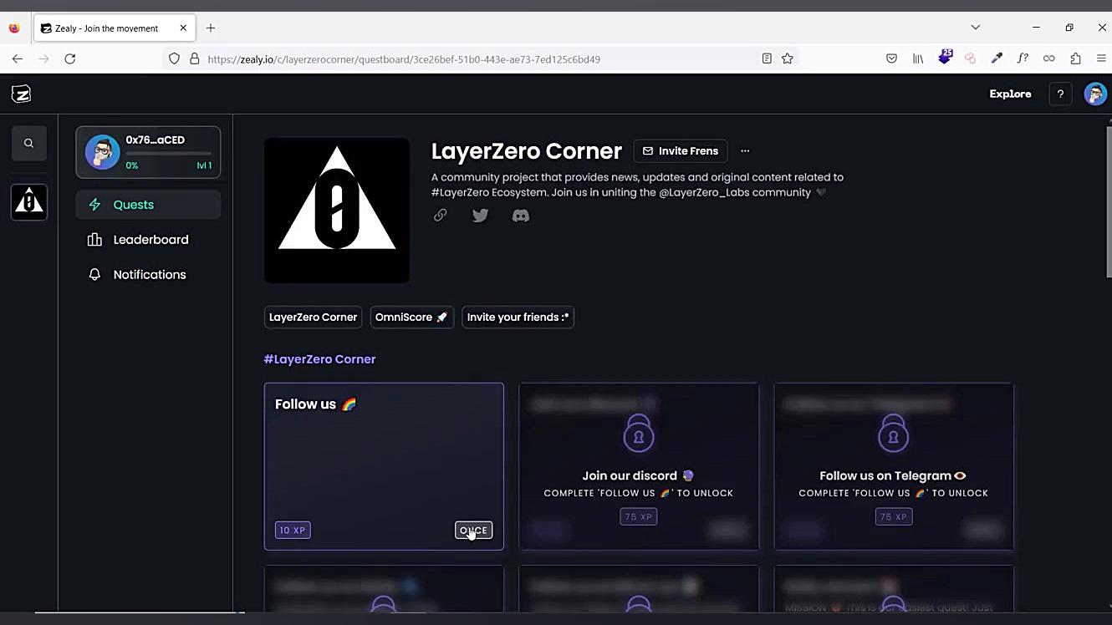Open the community Discord icon
This screenshot has width=1112, height=625.
pyautogui.click(x=520, y=216)
